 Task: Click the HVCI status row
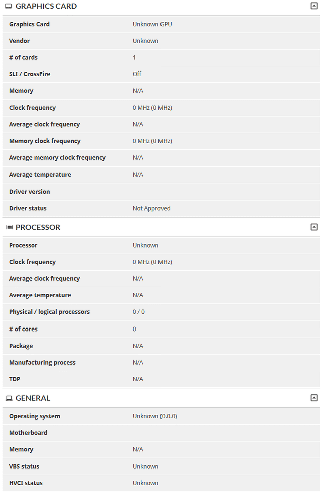(161, 483)
